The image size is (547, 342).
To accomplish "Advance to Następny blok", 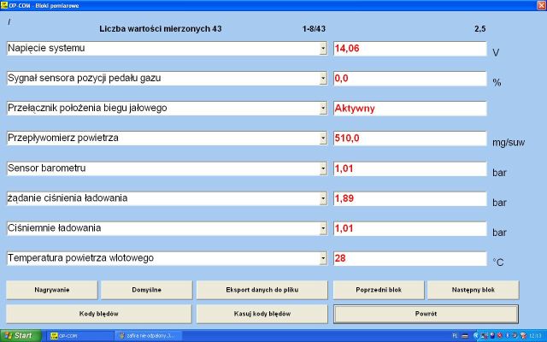I will [x=473, y=290].
